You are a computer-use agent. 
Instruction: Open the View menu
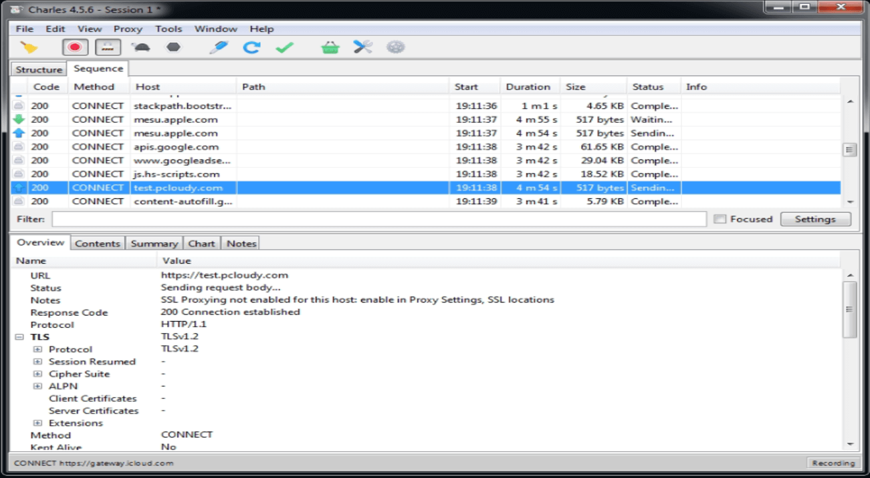(x=90, y=29)
